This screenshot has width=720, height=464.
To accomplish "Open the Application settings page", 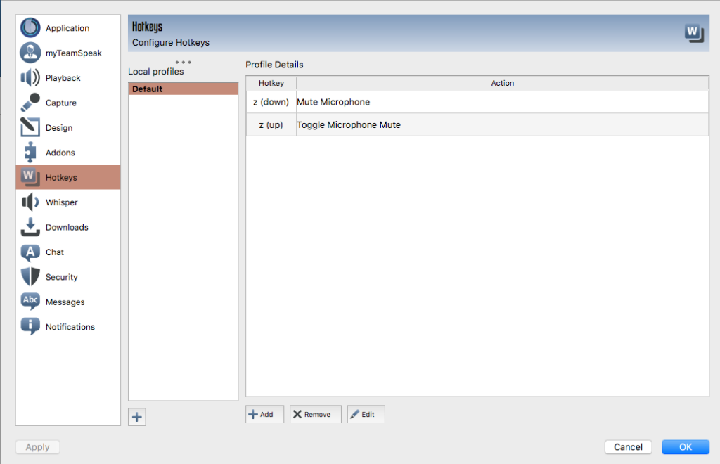I will pos(68,27).
